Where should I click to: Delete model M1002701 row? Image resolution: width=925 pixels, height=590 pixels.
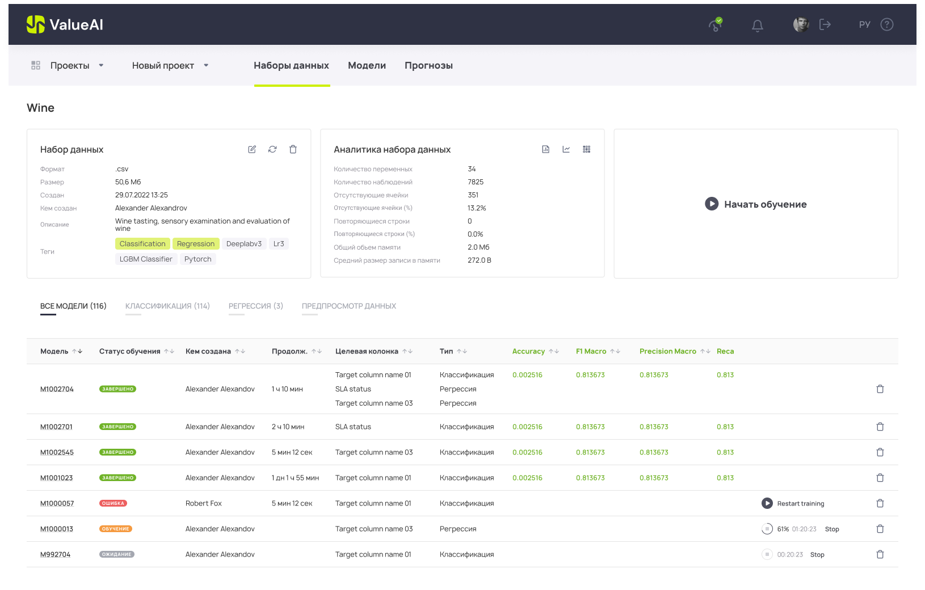880,427
